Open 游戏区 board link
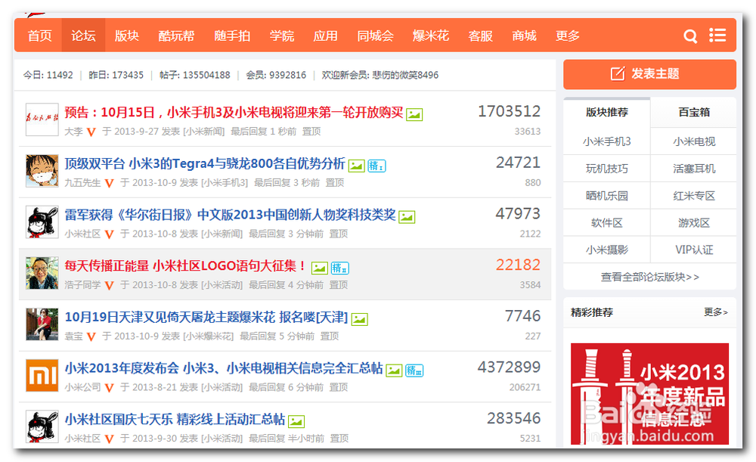 pyautogui.click(x=694, y=222)
